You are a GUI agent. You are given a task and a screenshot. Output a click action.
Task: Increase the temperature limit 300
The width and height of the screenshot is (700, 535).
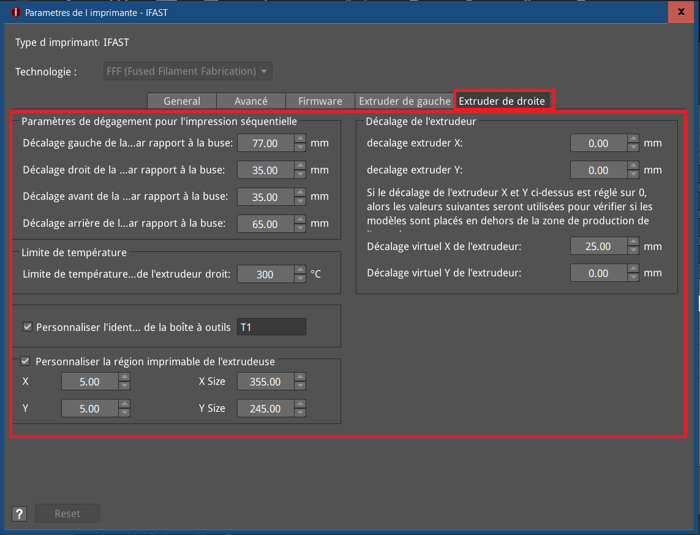[x=301, y=270]
